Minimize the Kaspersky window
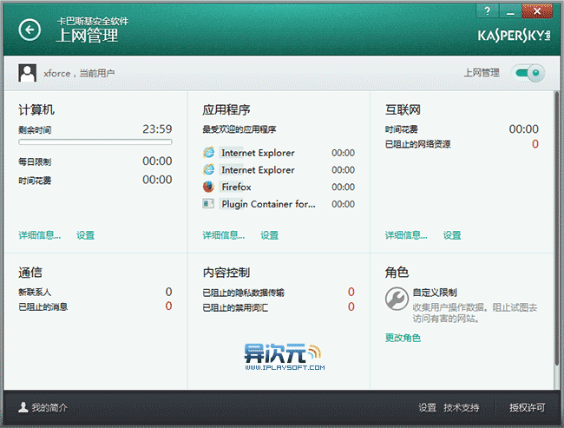 pyautogui.click(x=510, y=10)
